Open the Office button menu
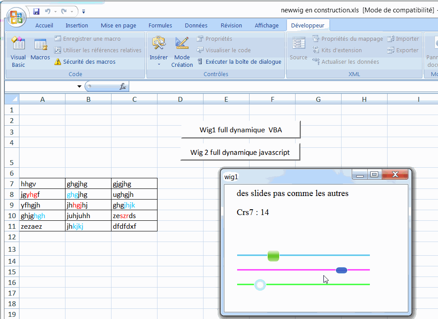Viewport: 438px width, 319px height. coord(16,17)
